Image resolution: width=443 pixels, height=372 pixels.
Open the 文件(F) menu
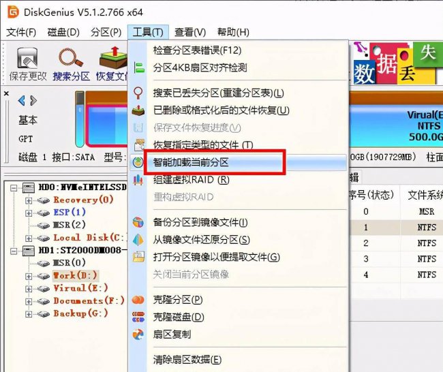click(21, 32)
